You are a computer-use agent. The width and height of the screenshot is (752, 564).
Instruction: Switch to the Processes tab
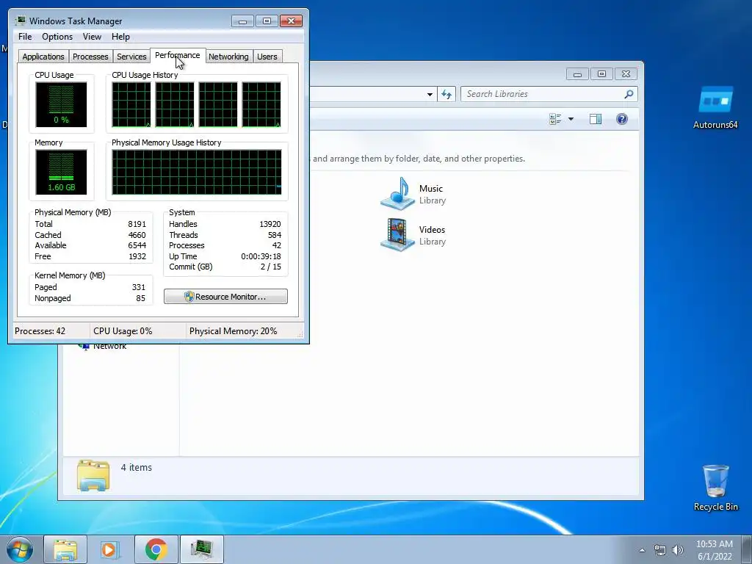90,56
